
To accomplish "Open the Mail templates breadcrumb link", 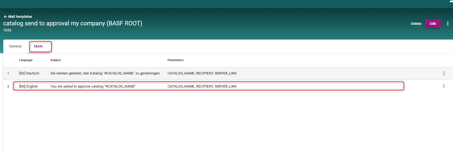I will (20, 17).
